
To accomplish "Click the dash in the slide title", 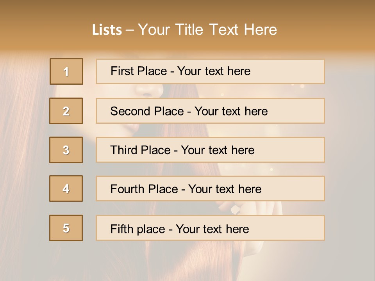I will tap(130, 30).
